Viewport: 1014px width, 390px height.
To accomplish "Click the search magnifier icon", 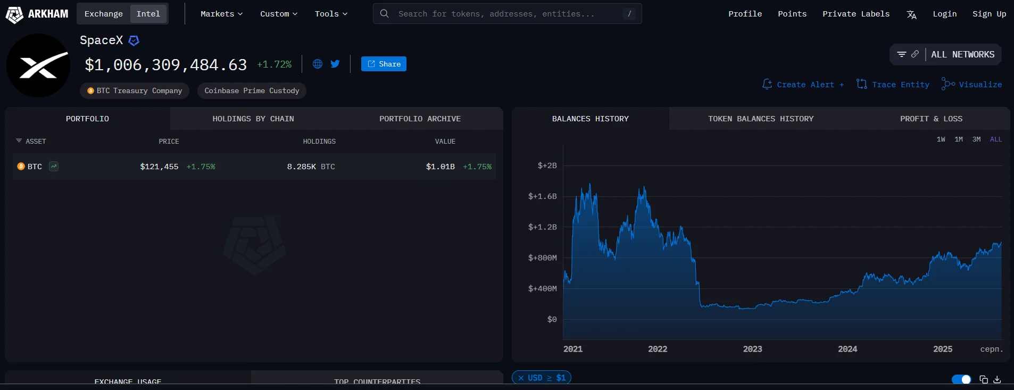I will click(384, 14).
